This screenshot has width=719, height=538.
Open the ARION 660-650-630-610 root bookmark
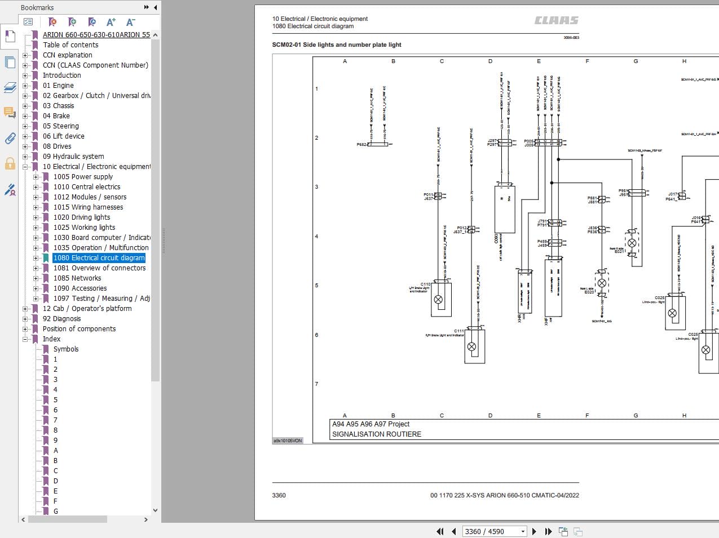point(96,35)
